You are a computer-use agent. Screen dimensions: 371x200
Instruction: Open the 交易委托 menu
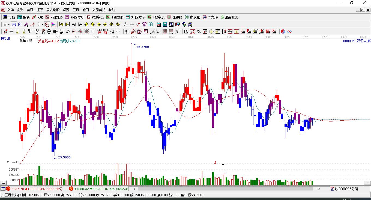[x=99, y=10]
